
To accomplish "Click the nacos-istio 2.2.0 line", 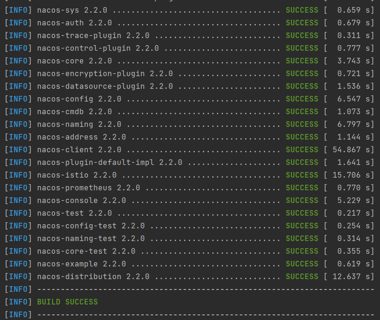I will tap(189, 175).
